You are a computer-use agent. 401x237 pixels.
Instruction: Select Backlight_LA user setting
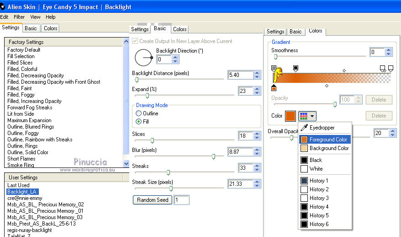pyautogui.click(x=22, y=192)
